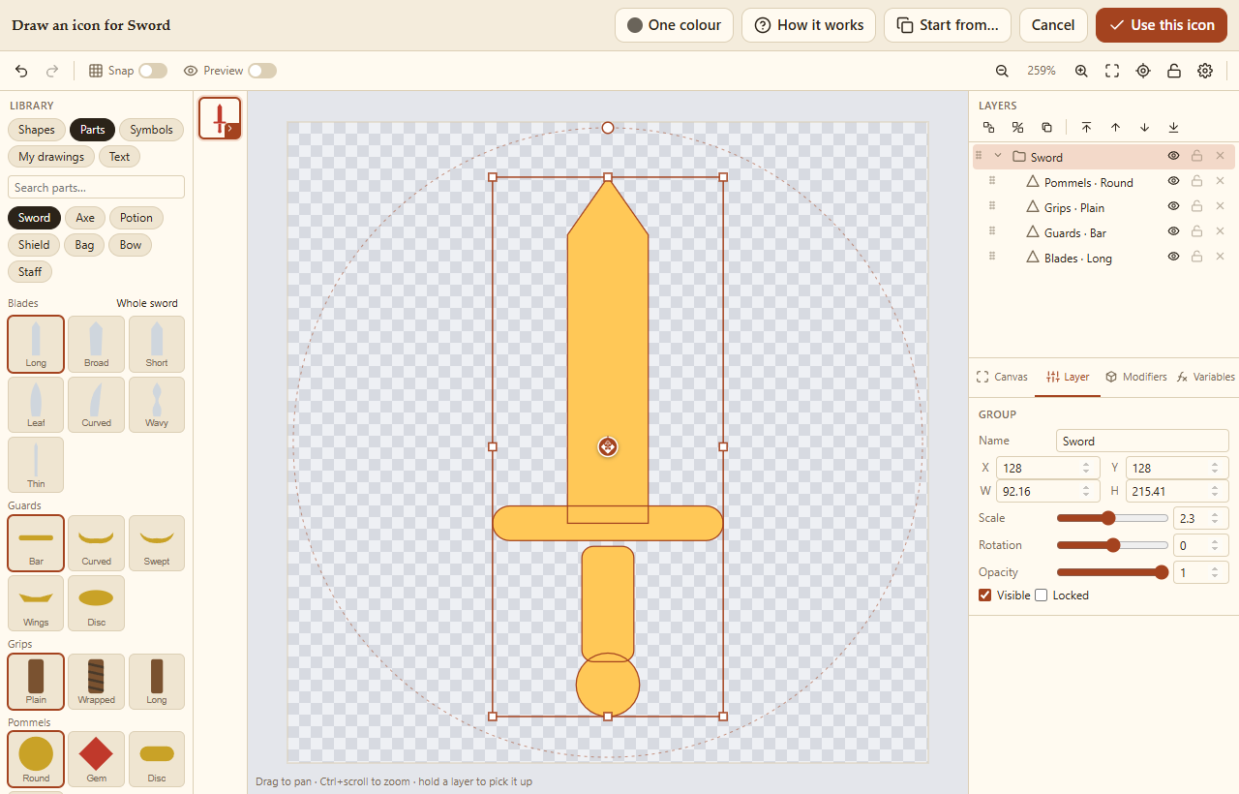Lock the Grips · Plain layer
Image resolution: width=1239 pixels, height=794 pixels.
click(x=1196, y=206)
